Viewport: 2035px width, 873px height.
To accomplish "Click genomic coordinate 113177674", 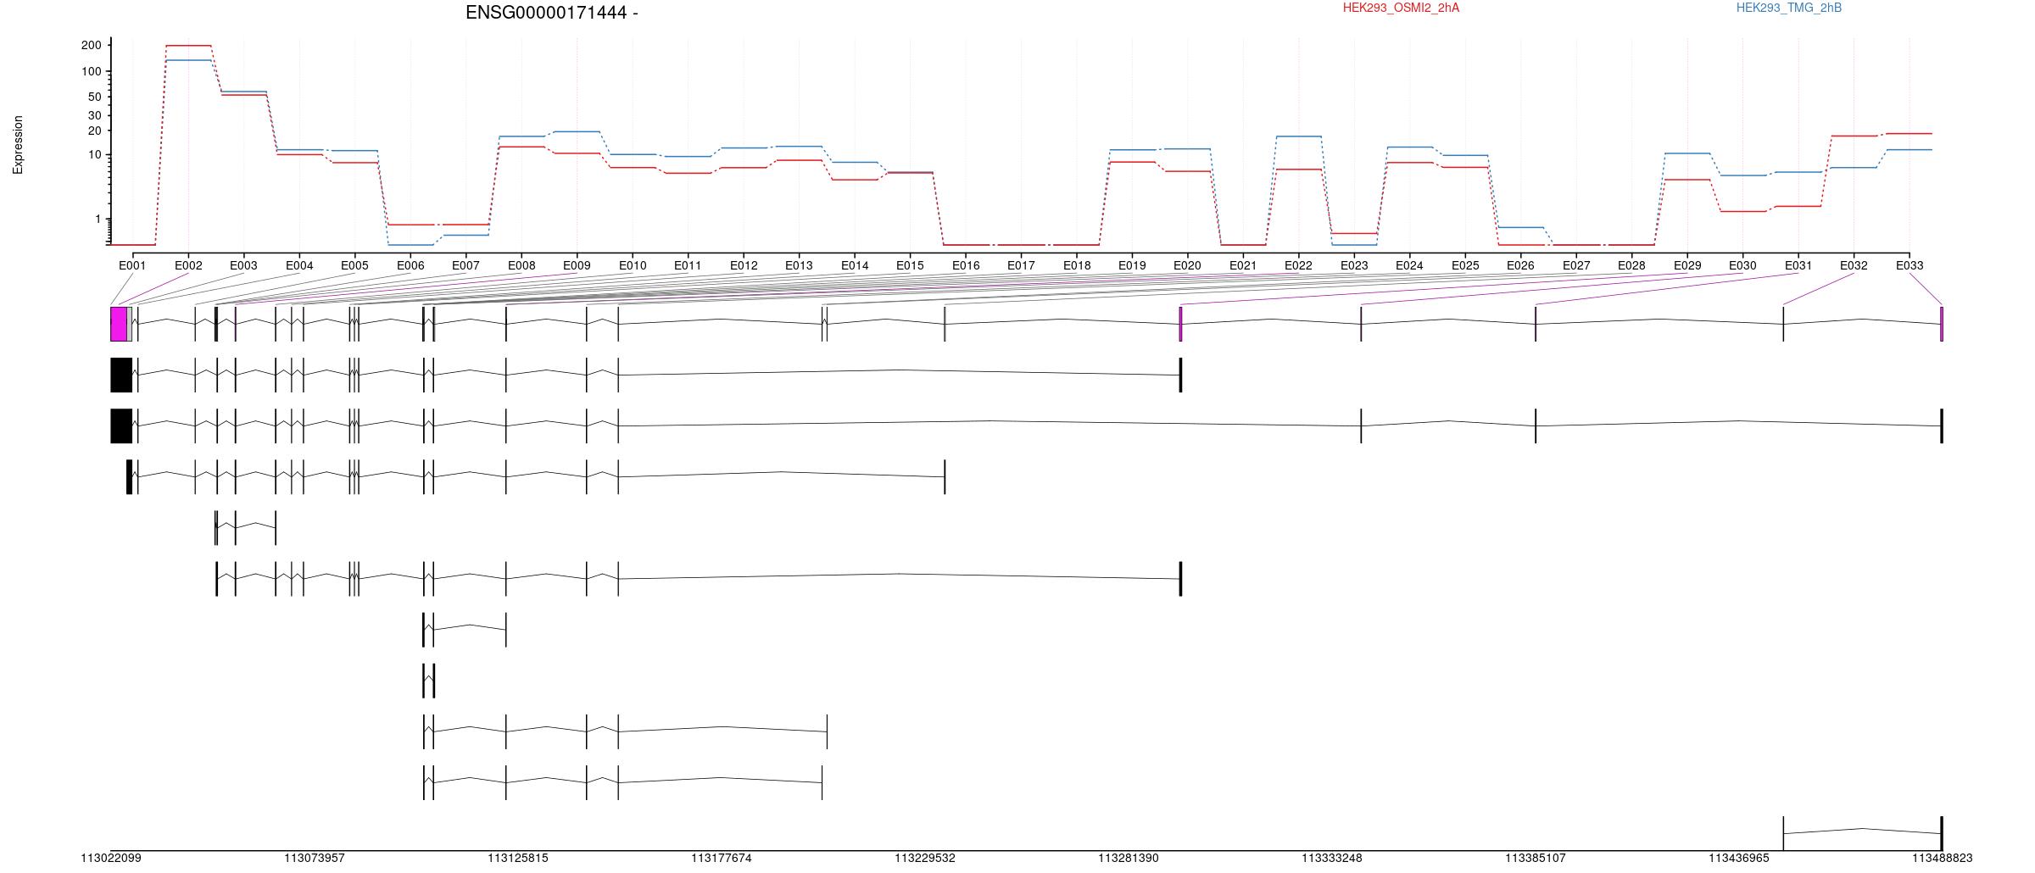I will coord(722,859).
